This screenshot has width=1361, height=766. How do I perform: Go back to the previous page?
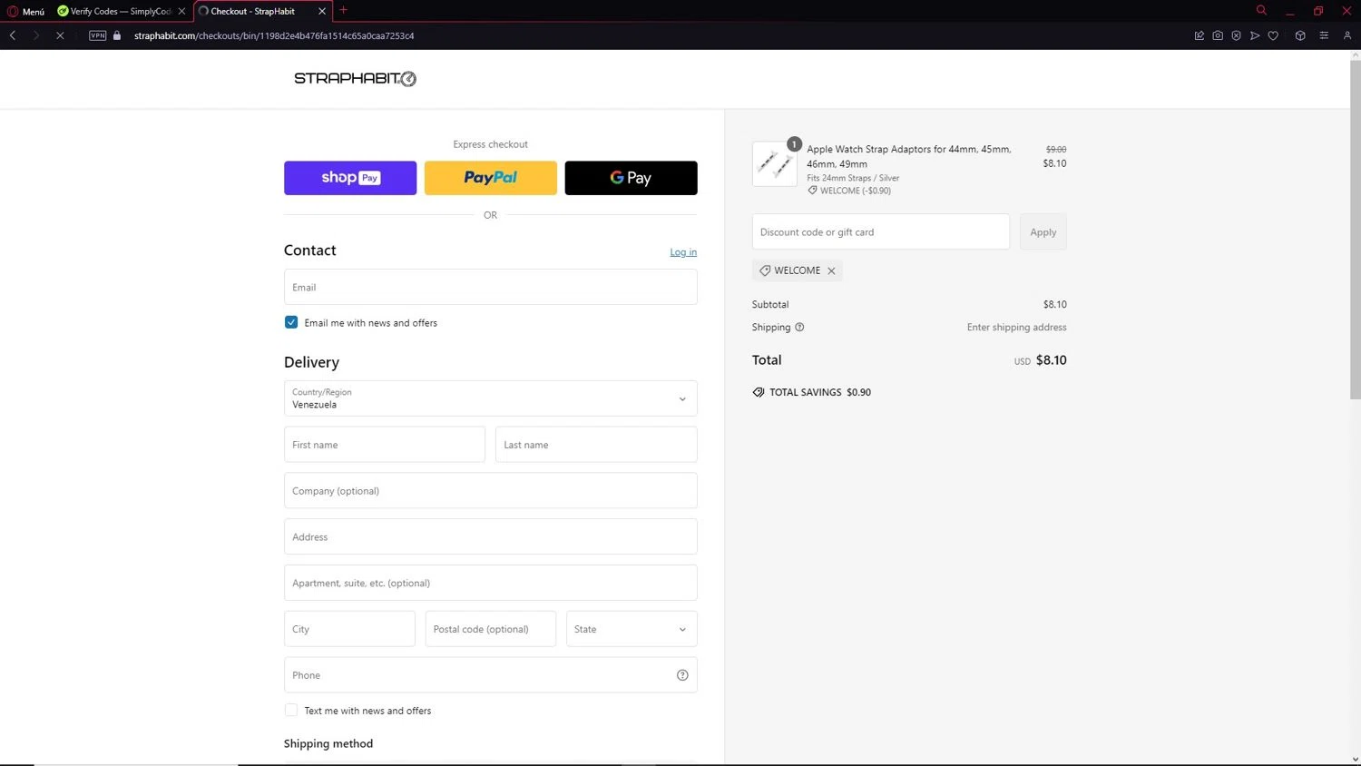tap(13, 35)
